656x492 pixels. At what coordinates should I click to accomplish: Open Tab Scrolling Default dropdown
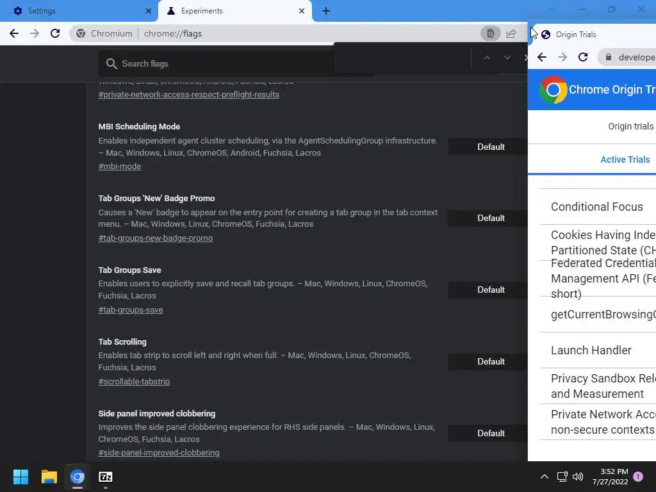pyautogui.click(x=488, y=361)
